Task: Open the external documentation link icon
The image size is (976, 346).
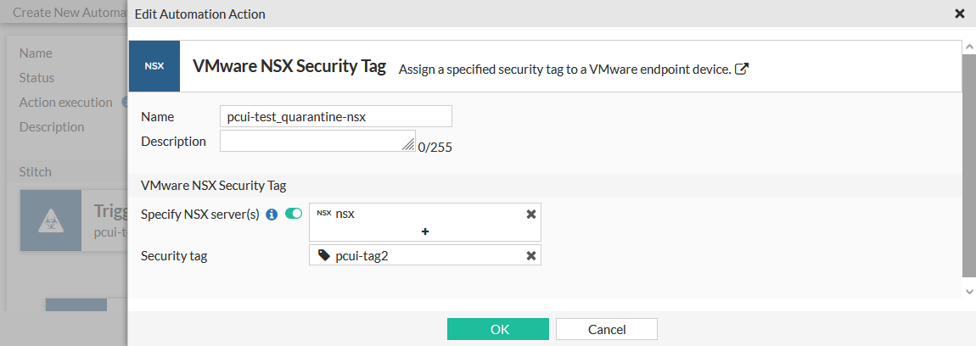Action: click(x=741, y=69)
